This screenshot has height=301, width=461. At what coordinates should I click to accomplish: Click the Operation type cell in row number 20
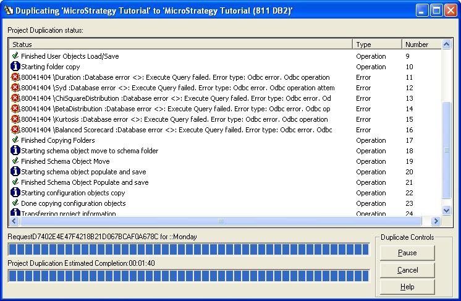coord(371,172)
